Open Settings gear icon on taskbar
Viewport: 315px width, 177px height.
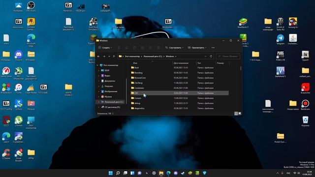(x=154, y=173)
